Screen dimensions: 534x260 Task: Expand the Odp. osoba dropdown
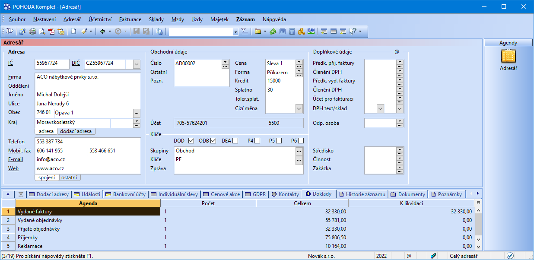tap(400, 120)
